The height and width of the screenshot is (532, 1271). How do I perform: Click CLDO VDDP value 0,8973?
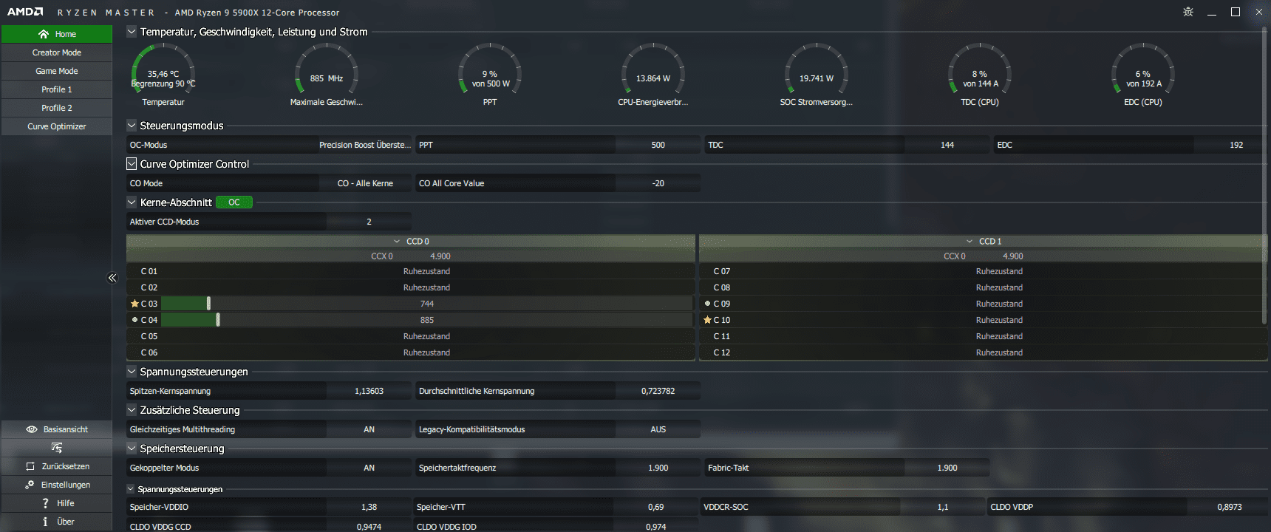pos(1229,507)
